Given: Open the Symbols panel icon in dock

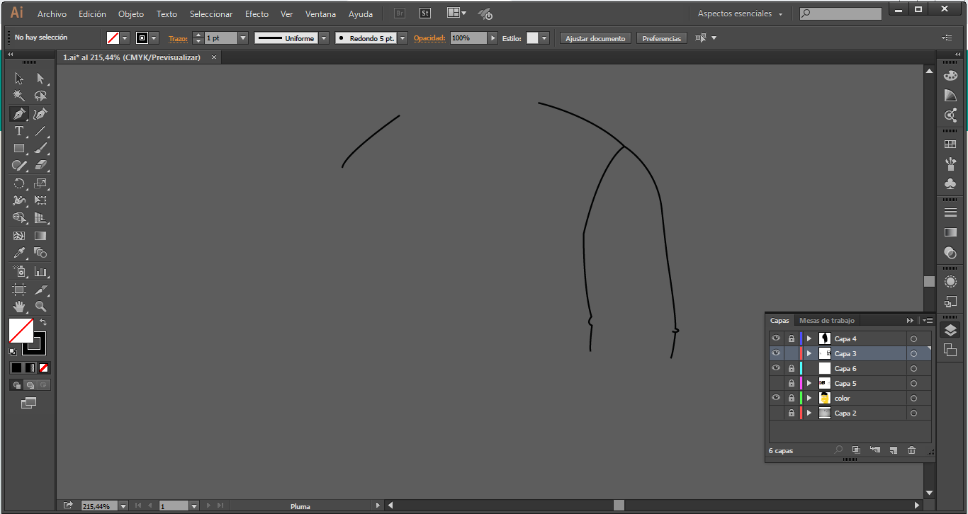Looking at the screenshot, I should point(950,183).
